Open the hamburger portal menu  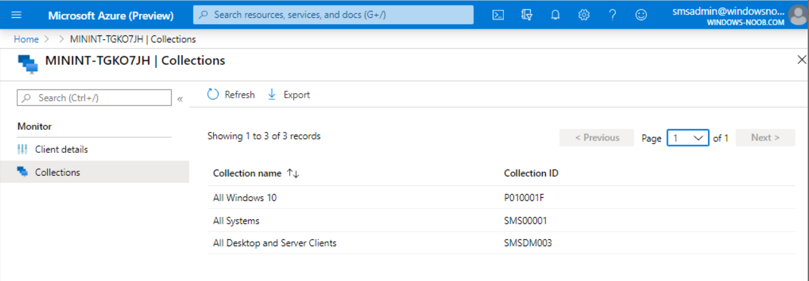click(17, 15)
